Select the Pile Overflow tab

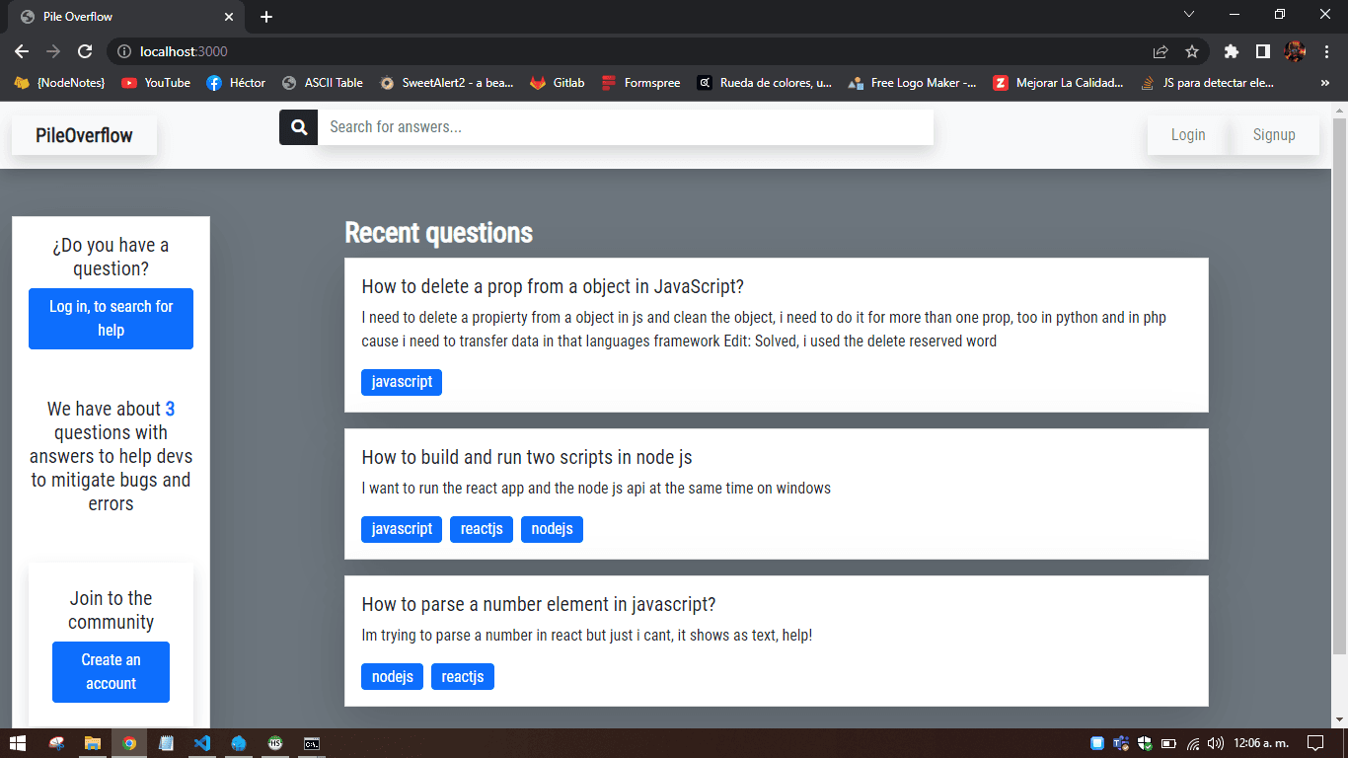pyautogui.click(x=126, y=17)
